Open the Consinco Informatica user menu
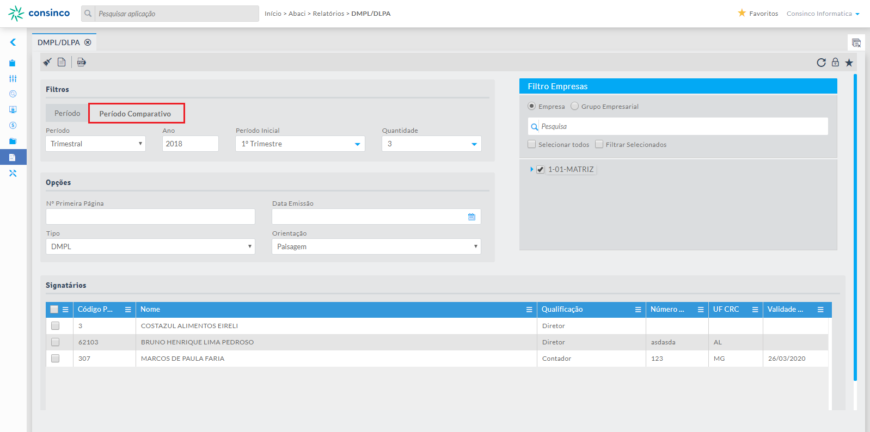This screenshot has width=870, height=432. click(x=823, y=14)
